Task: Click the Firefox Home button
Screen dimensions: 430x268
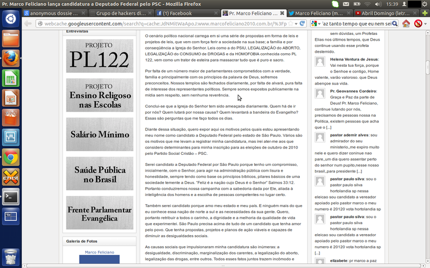Action: click(406, 23)
